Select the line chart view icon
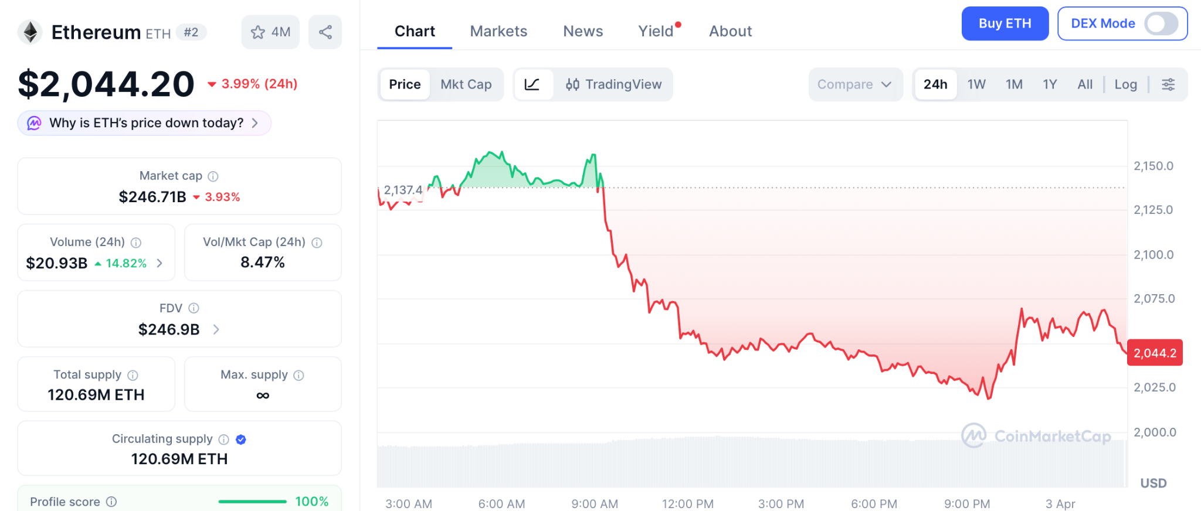This screenshot has width=1201, height=511. pos(532,84)
